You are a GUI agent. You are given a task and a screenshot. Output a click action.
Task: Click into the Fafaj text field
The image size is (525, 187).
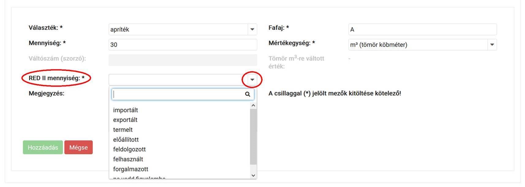[x=422, y=29]
